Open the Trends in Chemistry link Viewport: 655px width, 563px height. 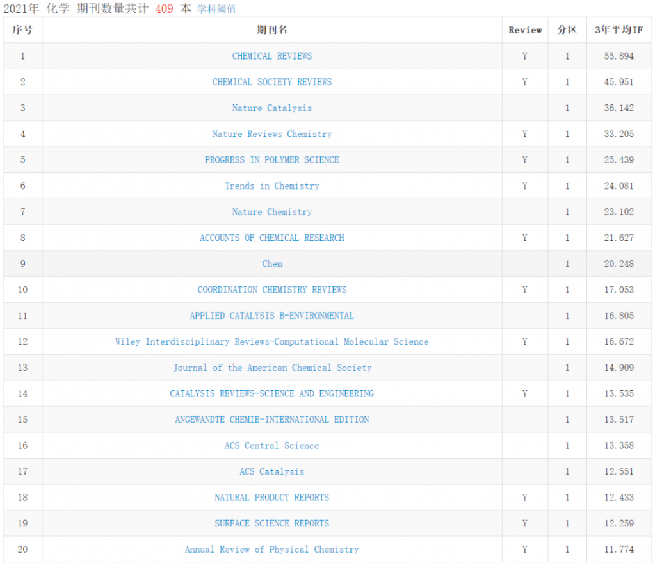point(272,186)
